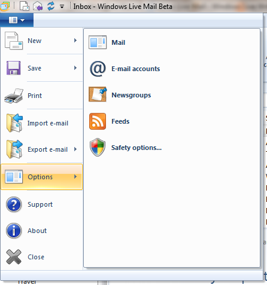Choose the Close menu label
Image resolution: width=267 pixels, height=285 pixels.
36,257
